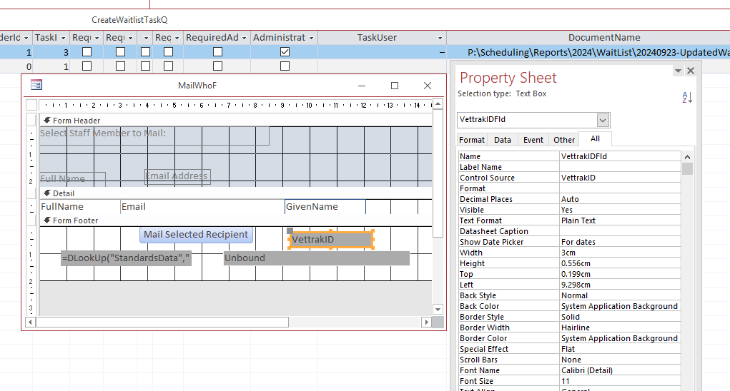Click the Width property value 3cm

click(x=620, y=253)
